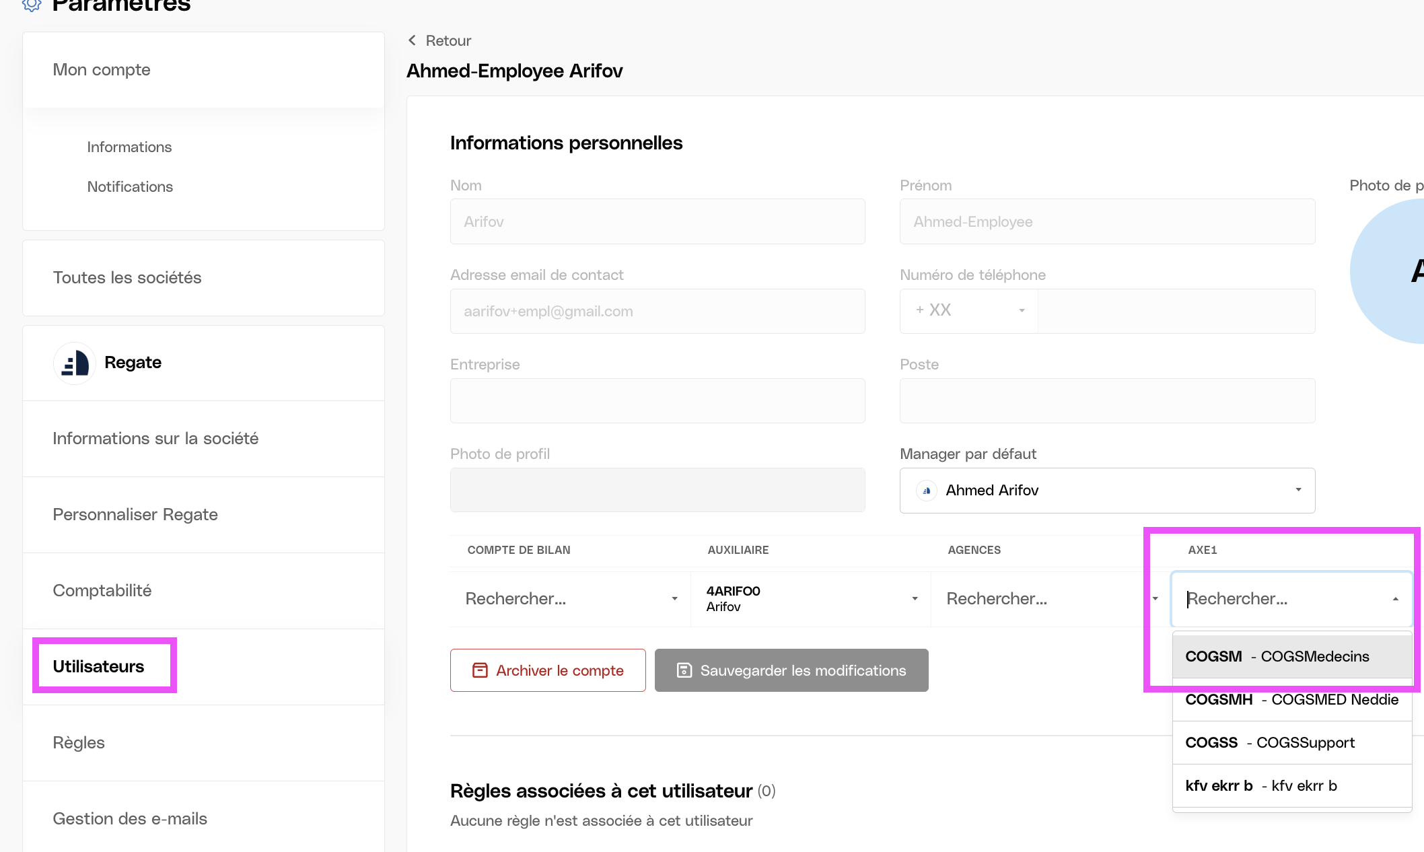This screenshot has width=1424, height=852.
Task: Click the Ahmed-Employee Arifov page title
Action: 515,71
